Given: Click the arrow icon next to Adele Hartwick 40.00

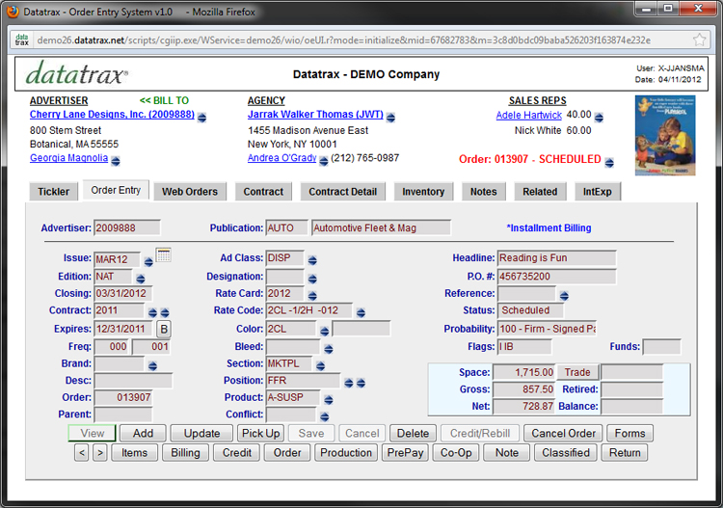Looking at the screenshot, I should point(599,118).
